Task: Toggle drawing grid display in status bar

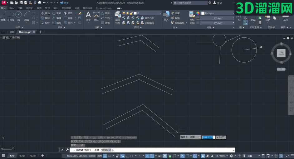Action: 105,156
